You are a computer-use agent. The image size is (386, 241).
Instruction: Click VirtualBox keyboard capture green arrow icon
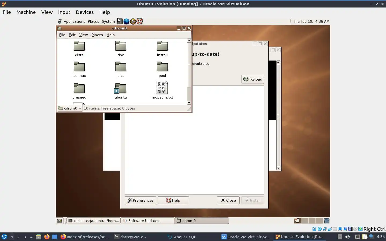pyautogui.click(x=361, y=229)
